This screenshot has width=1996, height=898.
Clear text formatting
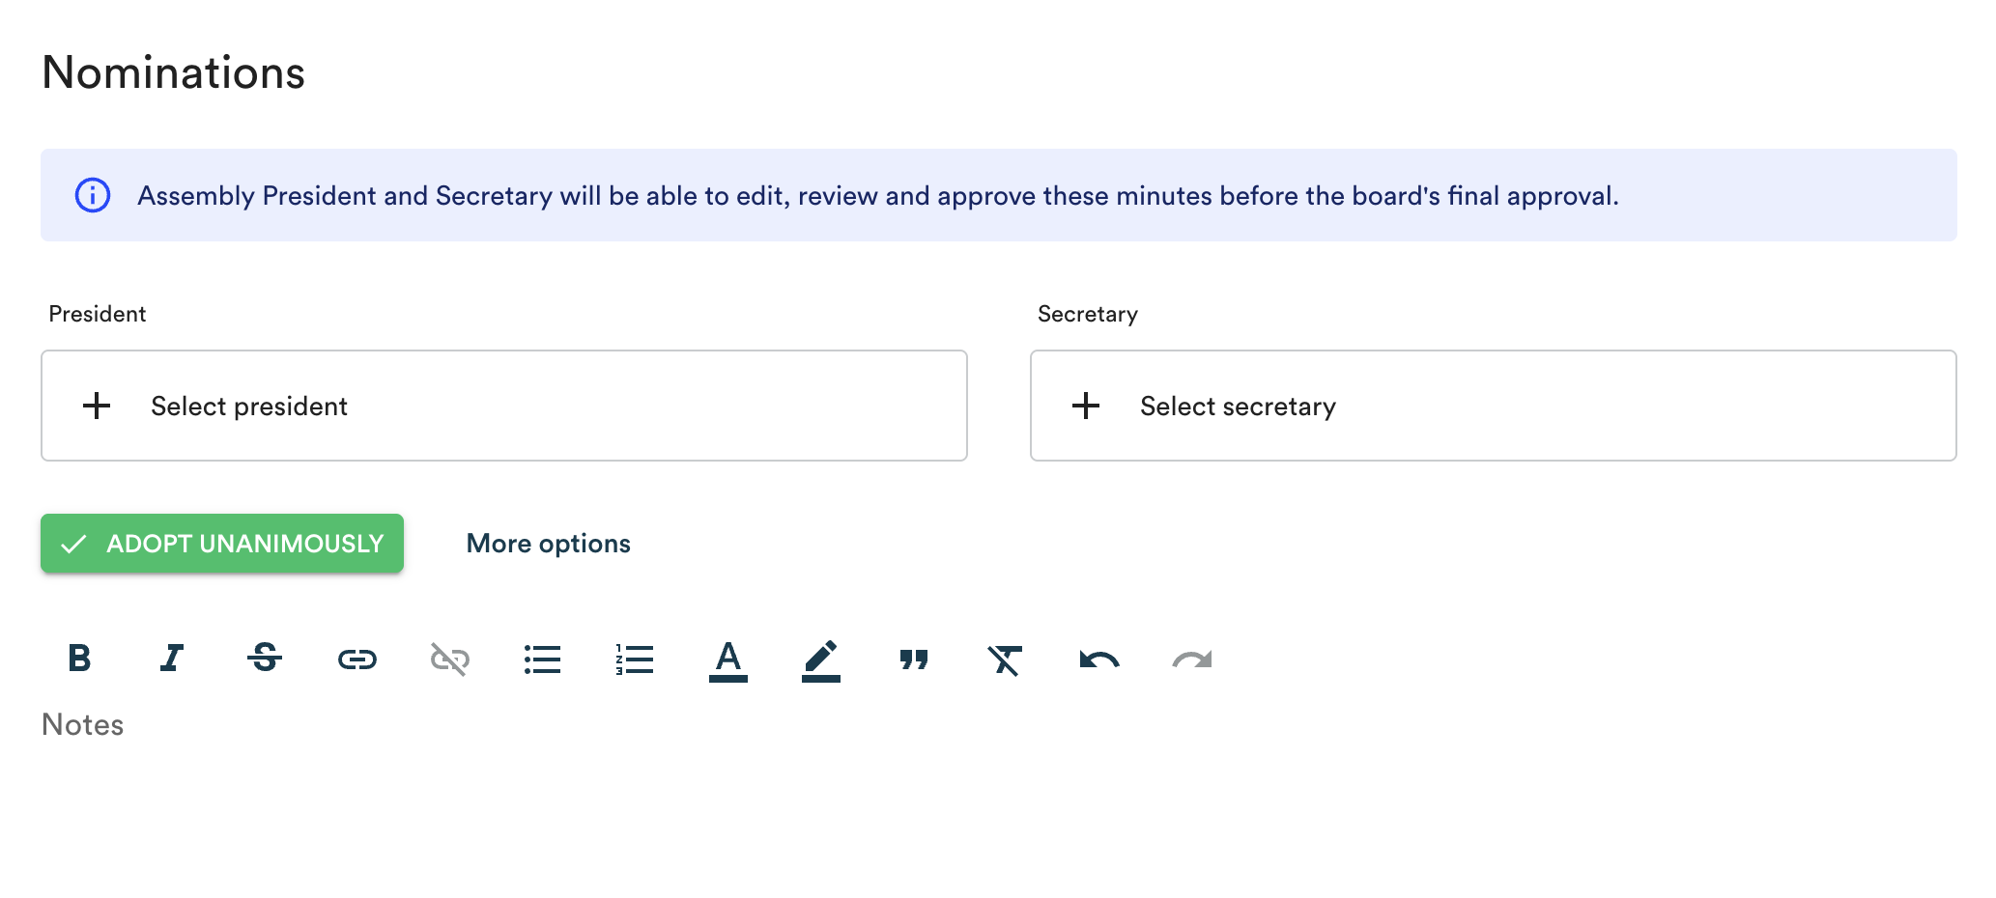click(x=1005, y=659)
